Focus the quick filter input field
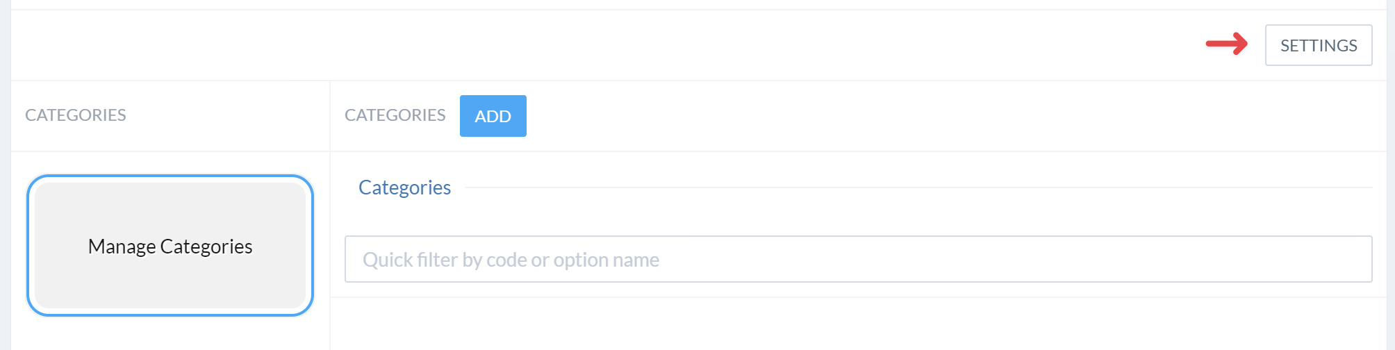 click(858, 259)
